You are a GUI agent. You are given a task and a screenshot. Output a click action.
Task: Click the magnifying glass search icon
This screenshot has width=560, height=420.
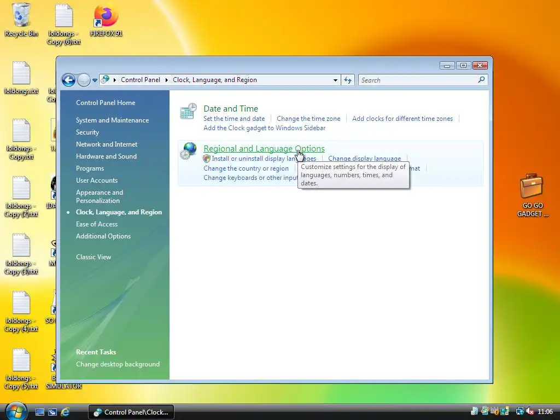tap(481, 80)
